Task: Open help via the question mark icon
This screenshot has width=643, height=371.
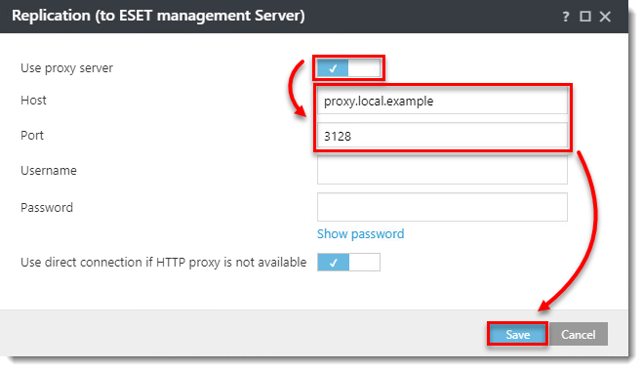Action: coord(566,17)
